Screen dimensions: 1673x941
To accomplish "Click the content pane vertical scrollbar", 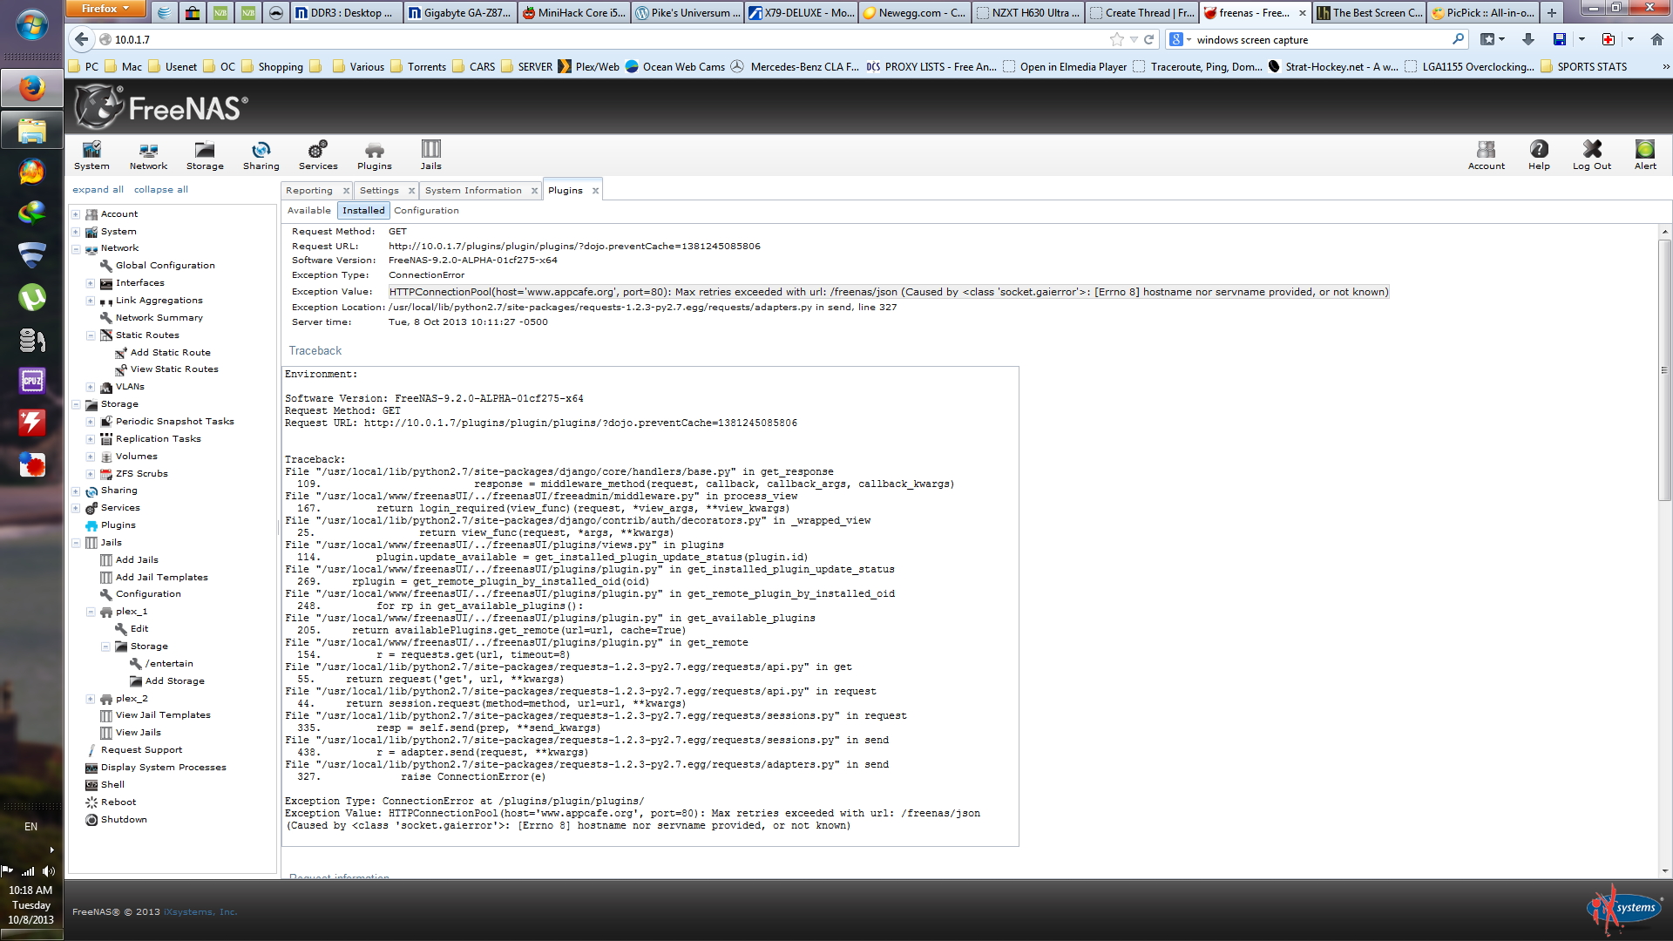I will [x=1664, y=369].
